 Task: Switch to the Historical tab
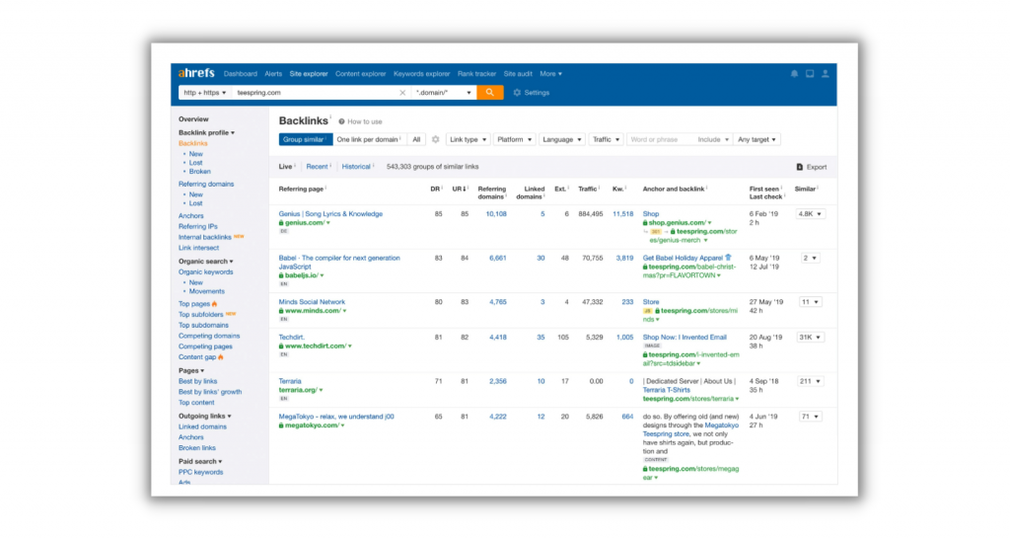tap(356, 166)
